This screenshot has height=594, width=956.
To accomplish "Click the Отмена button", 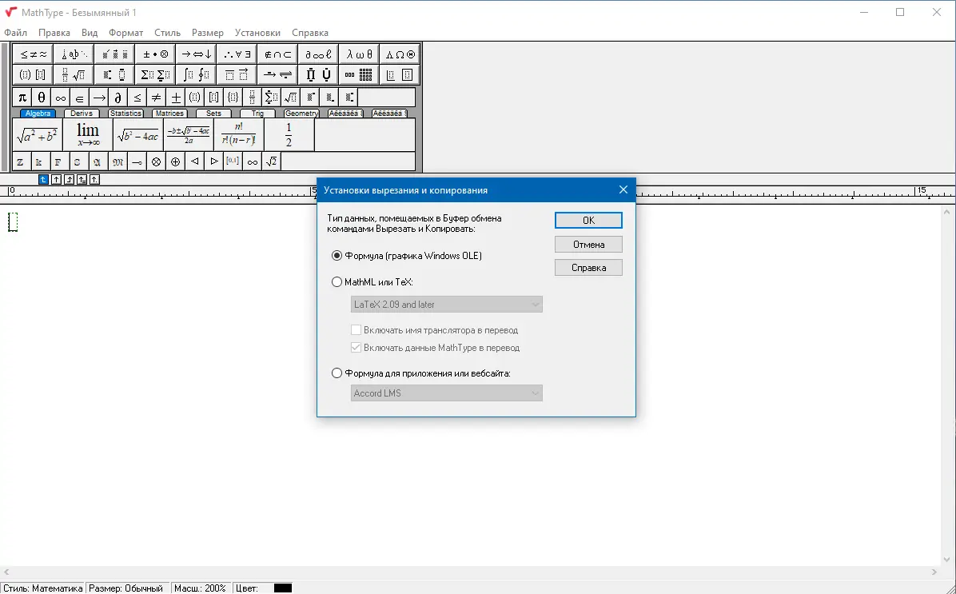I will click(x=588, y=245).
